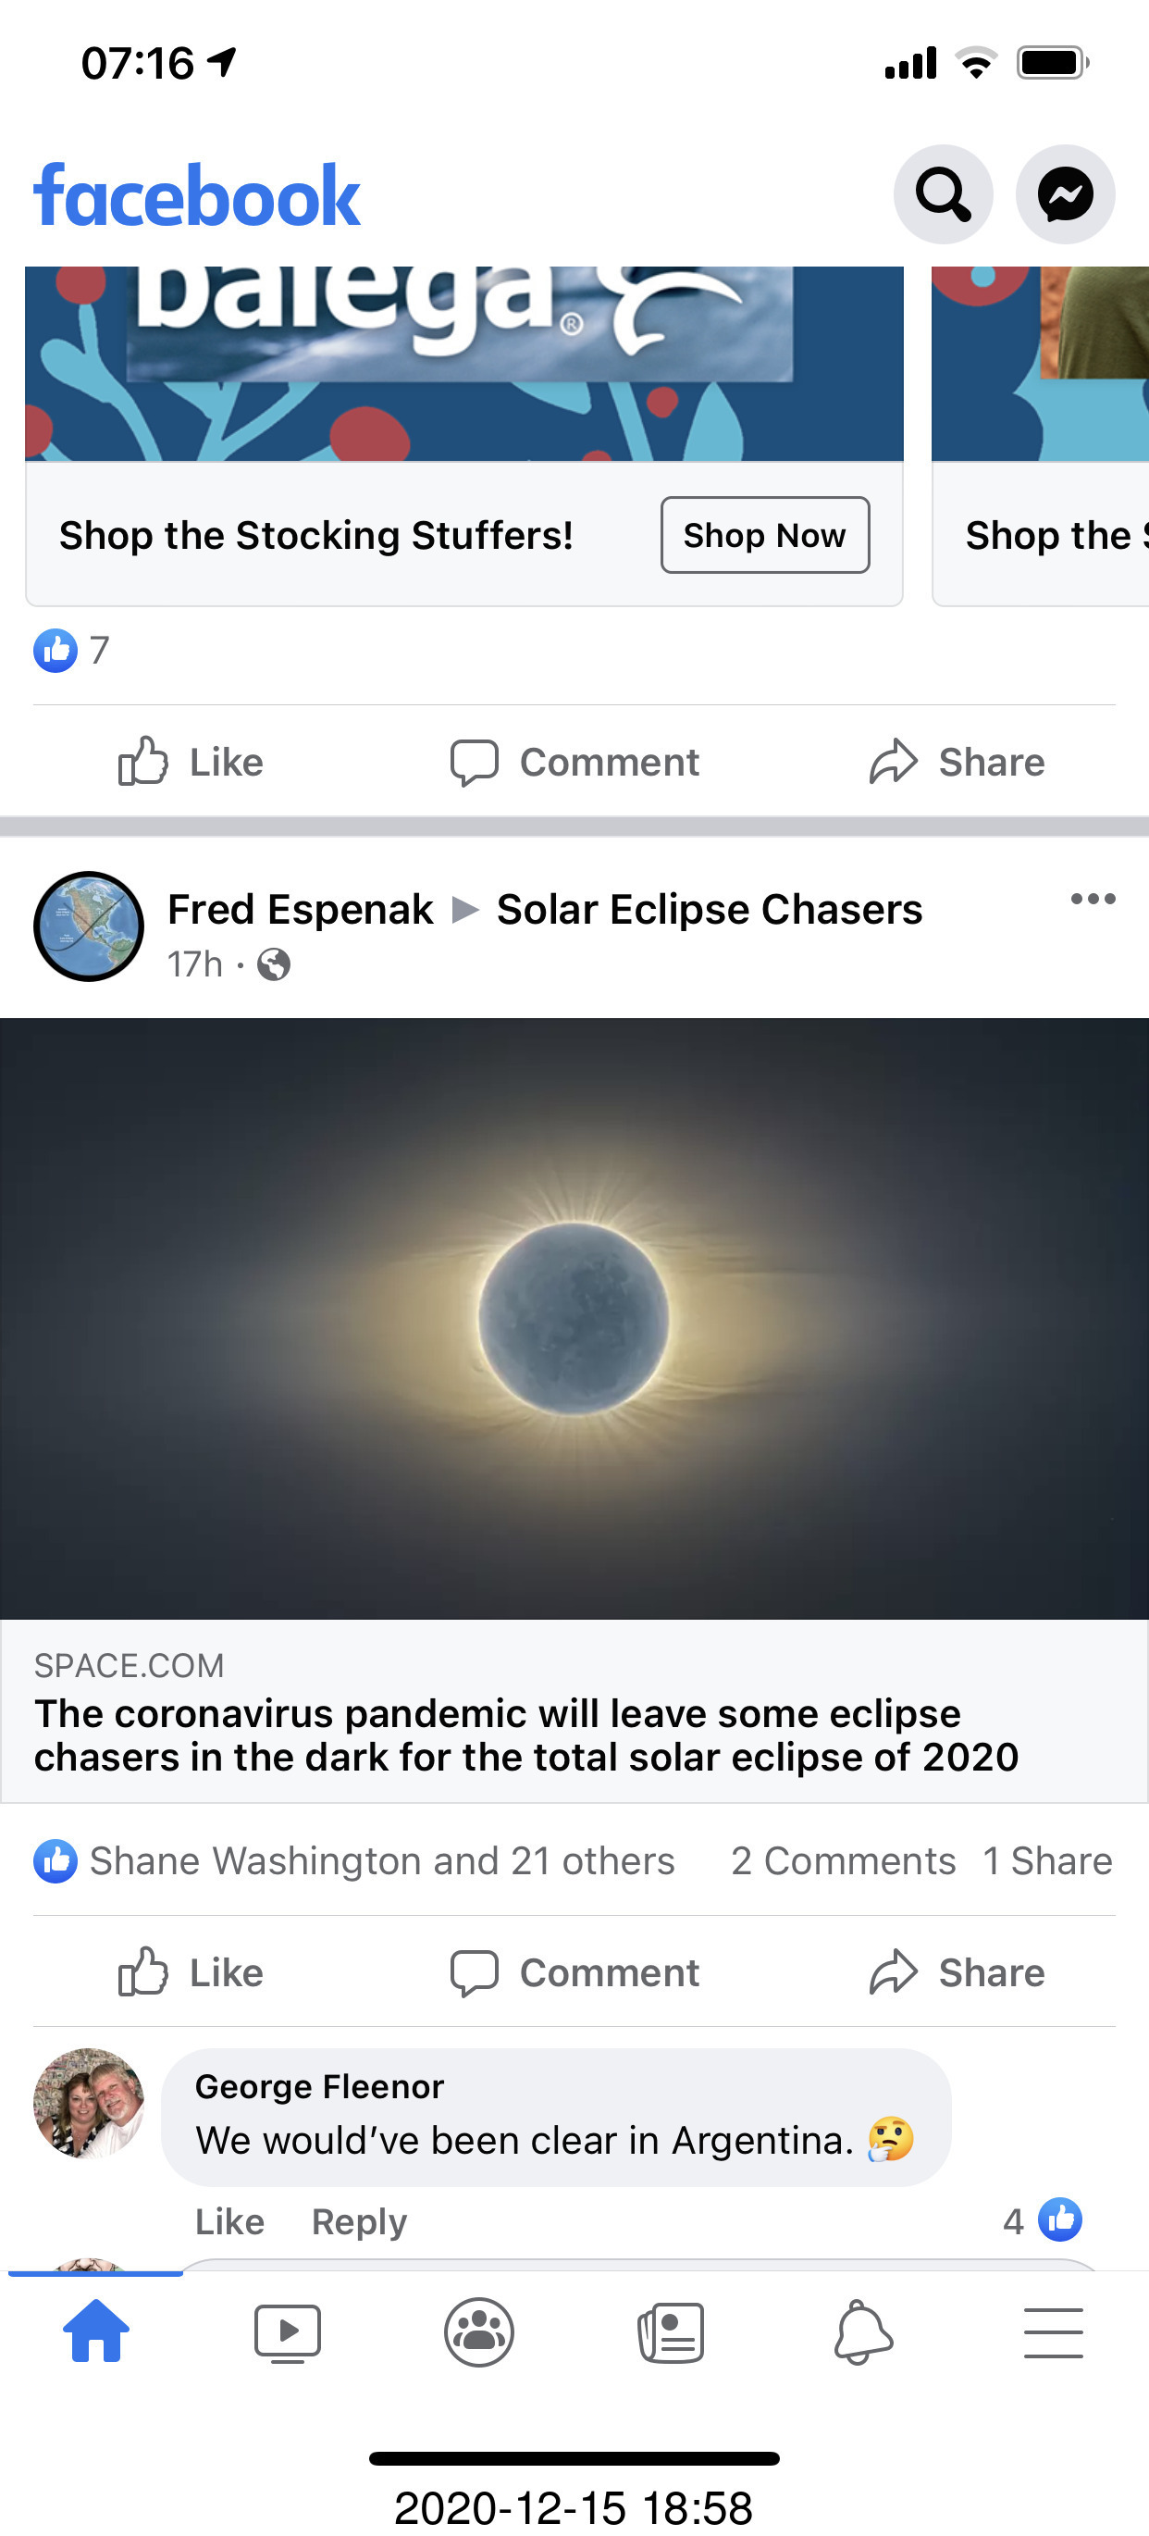The height and width of the screenshot is (2536, 1149).
Task: Open the Notifications bell icon
Action: pos(863,2331)
